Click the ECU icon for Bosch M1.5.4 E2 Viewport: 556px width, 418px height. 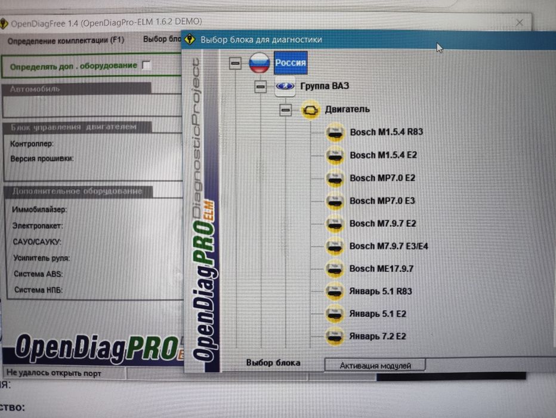coord(335,155)
